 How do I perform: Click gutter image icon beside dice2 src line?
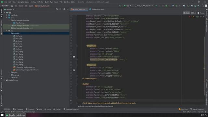[74, 70]
